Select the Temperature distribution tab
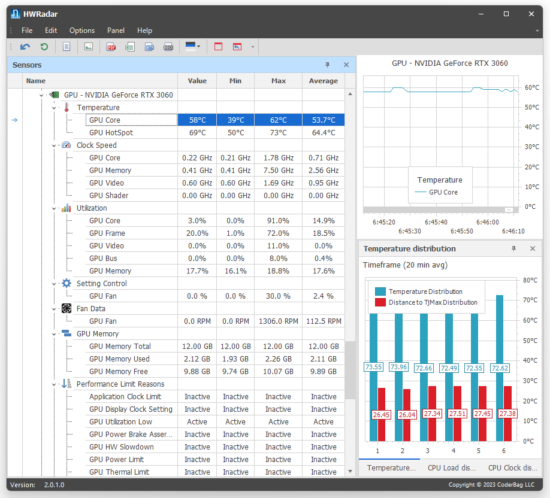The height and width of the screenshot is (498, 550). pyautogui.click(x=391, y=468)
